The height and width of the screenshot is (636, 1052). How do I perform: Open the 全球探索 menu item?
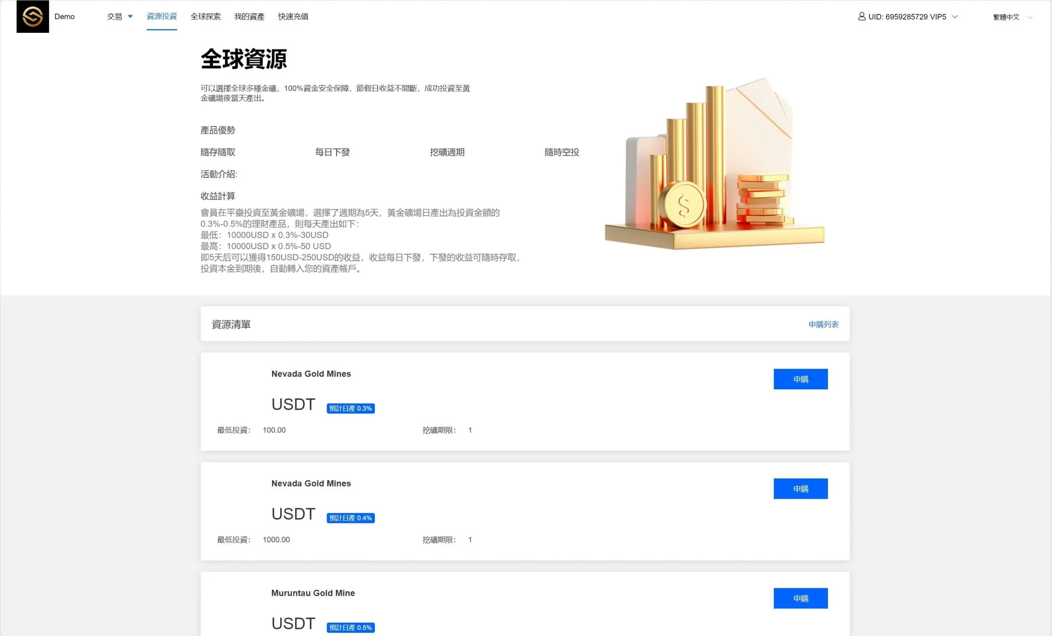click(x=205, y=17)
